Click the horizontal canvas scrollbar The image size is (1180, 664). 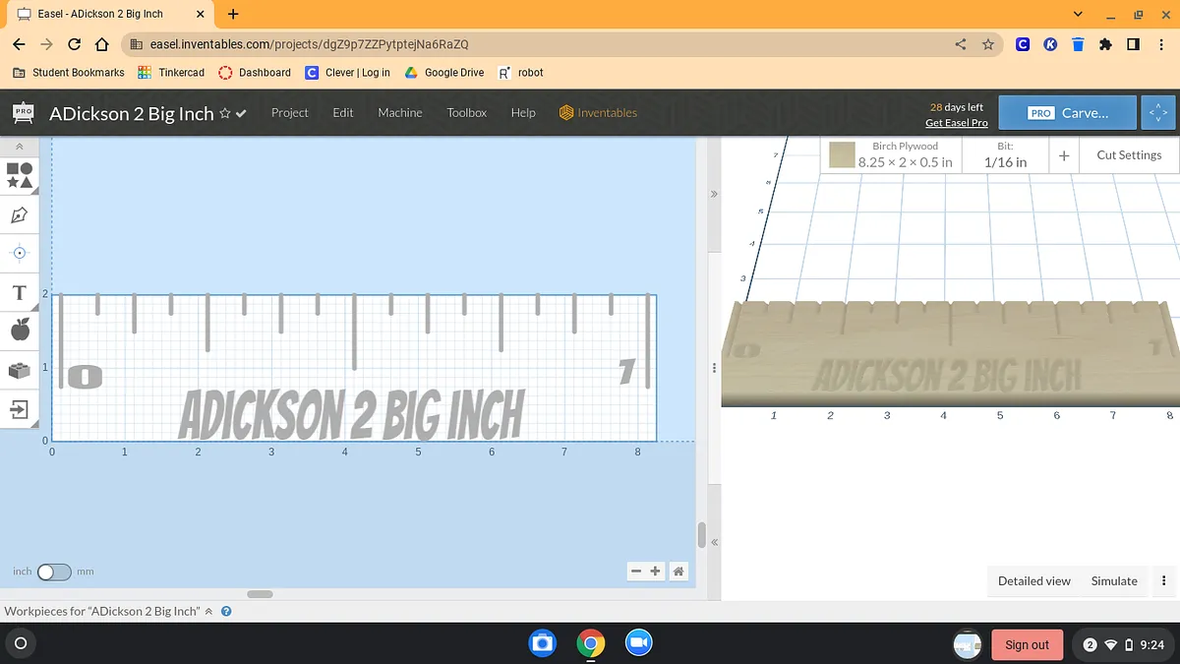[x=260, y=594]
